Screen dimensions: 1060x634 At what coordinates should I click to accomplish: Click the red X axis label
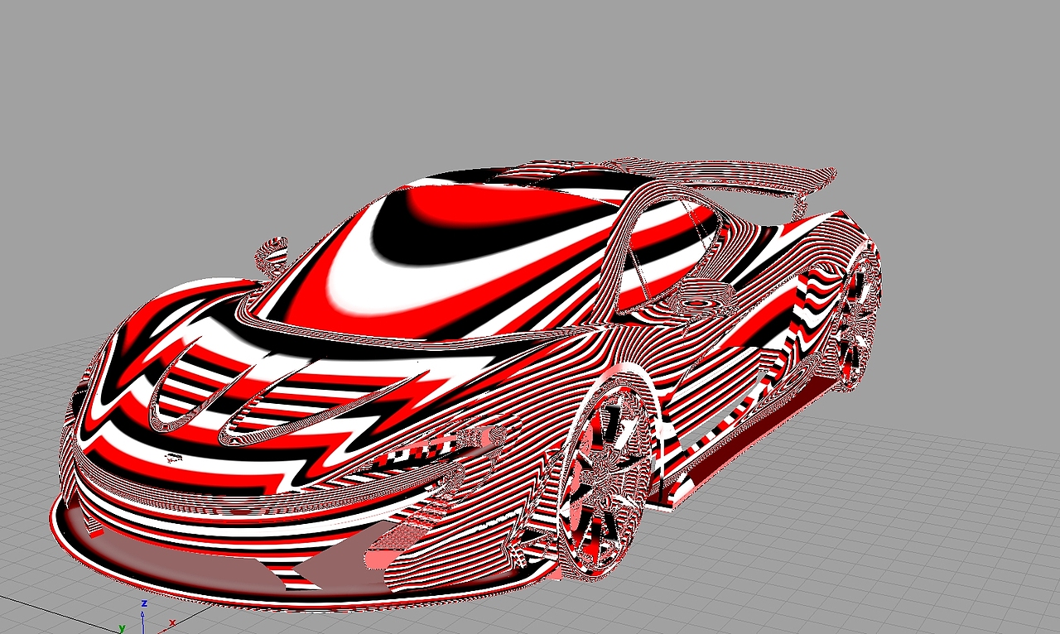click(172, 622)
